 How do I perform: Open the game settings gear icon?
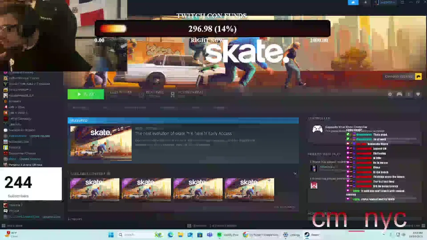(x=390, y=94)
